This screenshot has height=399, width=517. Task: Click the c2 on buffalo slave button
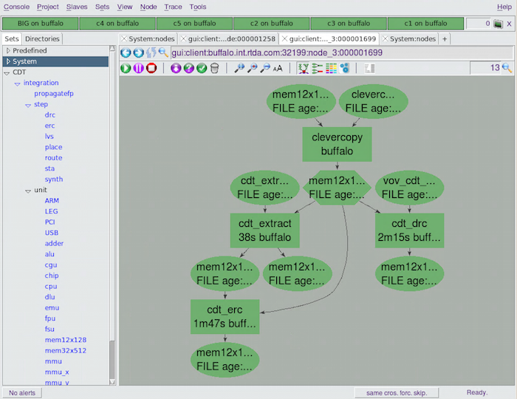[271, 24]
